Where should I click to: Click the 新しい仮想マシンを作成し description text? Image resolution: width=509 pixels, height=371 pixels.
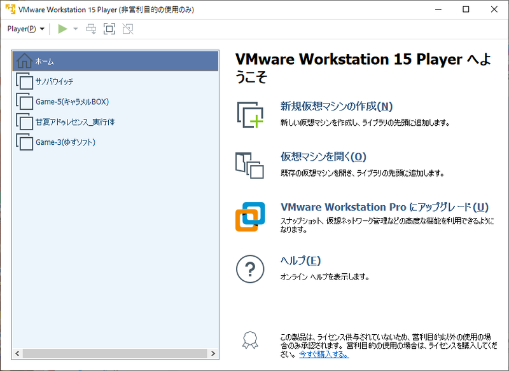[x=365, y=123]
